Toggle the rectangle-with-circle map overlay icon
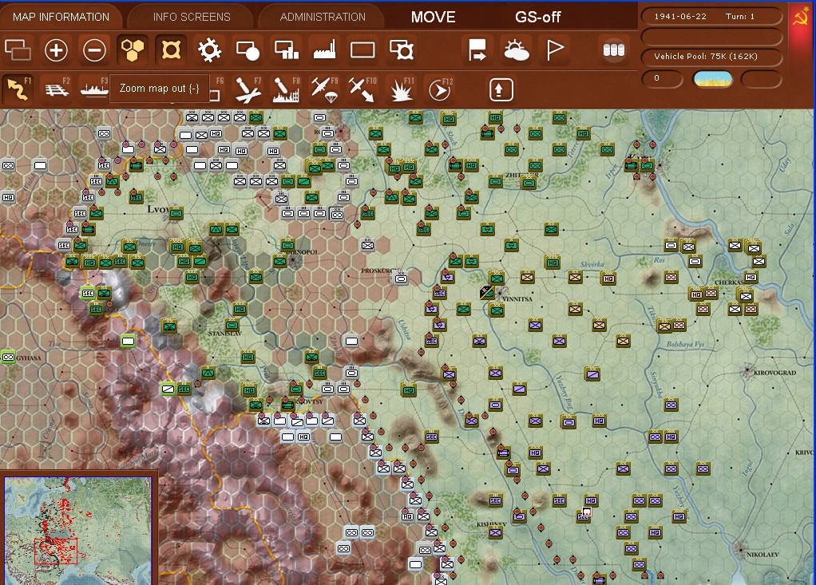The height and width of the screenshot is (585, 816). click(x=248, y=50)
